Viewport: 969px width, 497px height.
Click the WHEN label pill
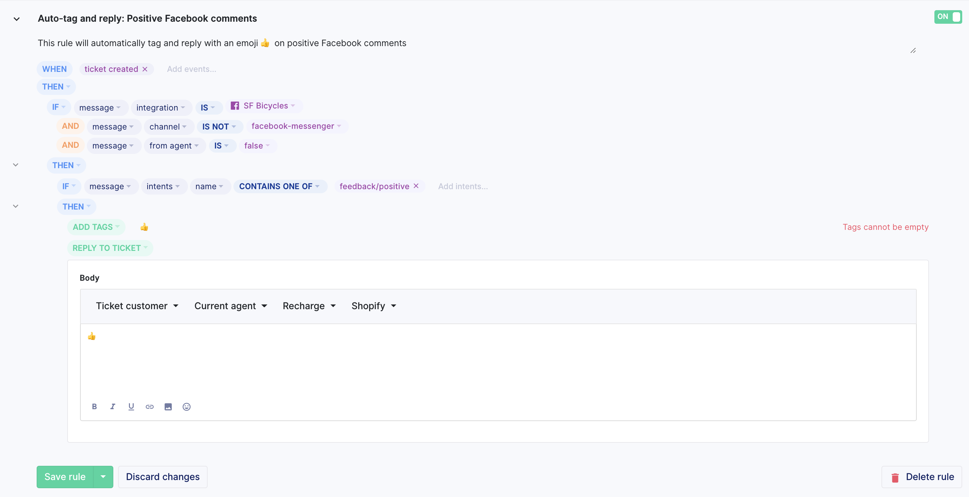point(55,69)
